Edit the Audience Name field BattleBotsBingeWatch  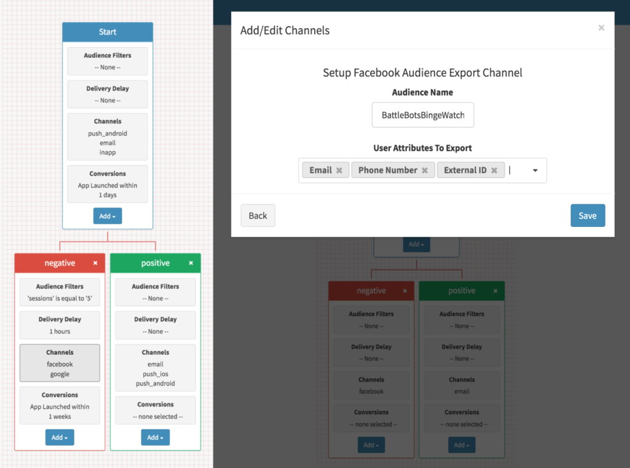click(423, 115)
